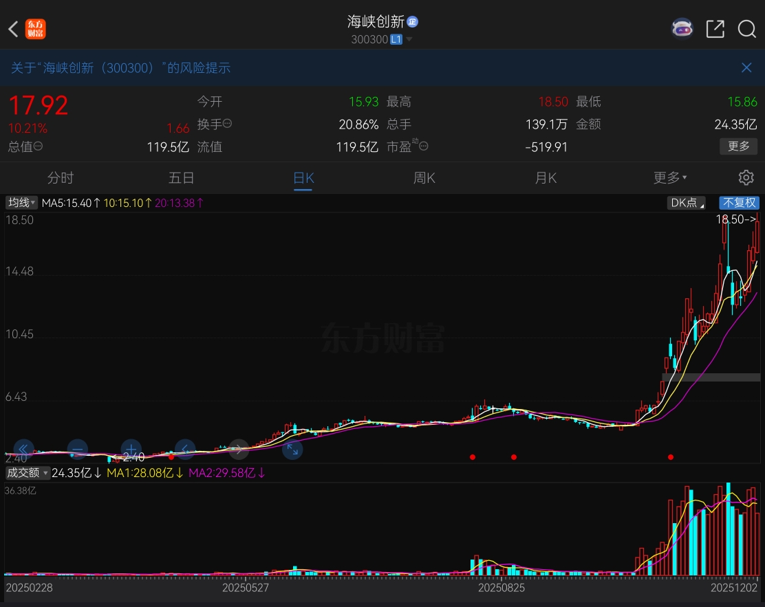Click the 2.40 low price marker
This screenshot has width=765, height=607.
pos(133,457)
